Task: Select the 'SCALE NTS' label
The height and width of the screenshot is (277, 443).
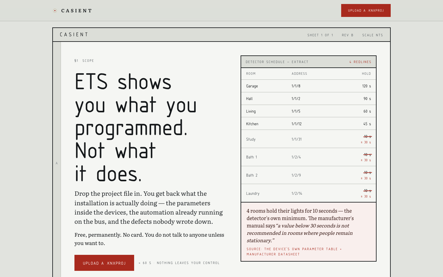Action: tap(373, 35)
